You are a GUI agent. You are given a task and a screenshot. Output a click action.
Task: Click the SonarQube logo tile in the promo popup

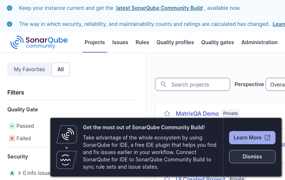point(67,134)
